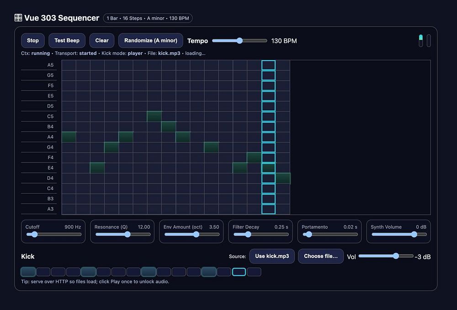The height and width of the screenshot is (310, 457).
Task: Toggle off the D4 note on step 16
Action: point(283,178)
